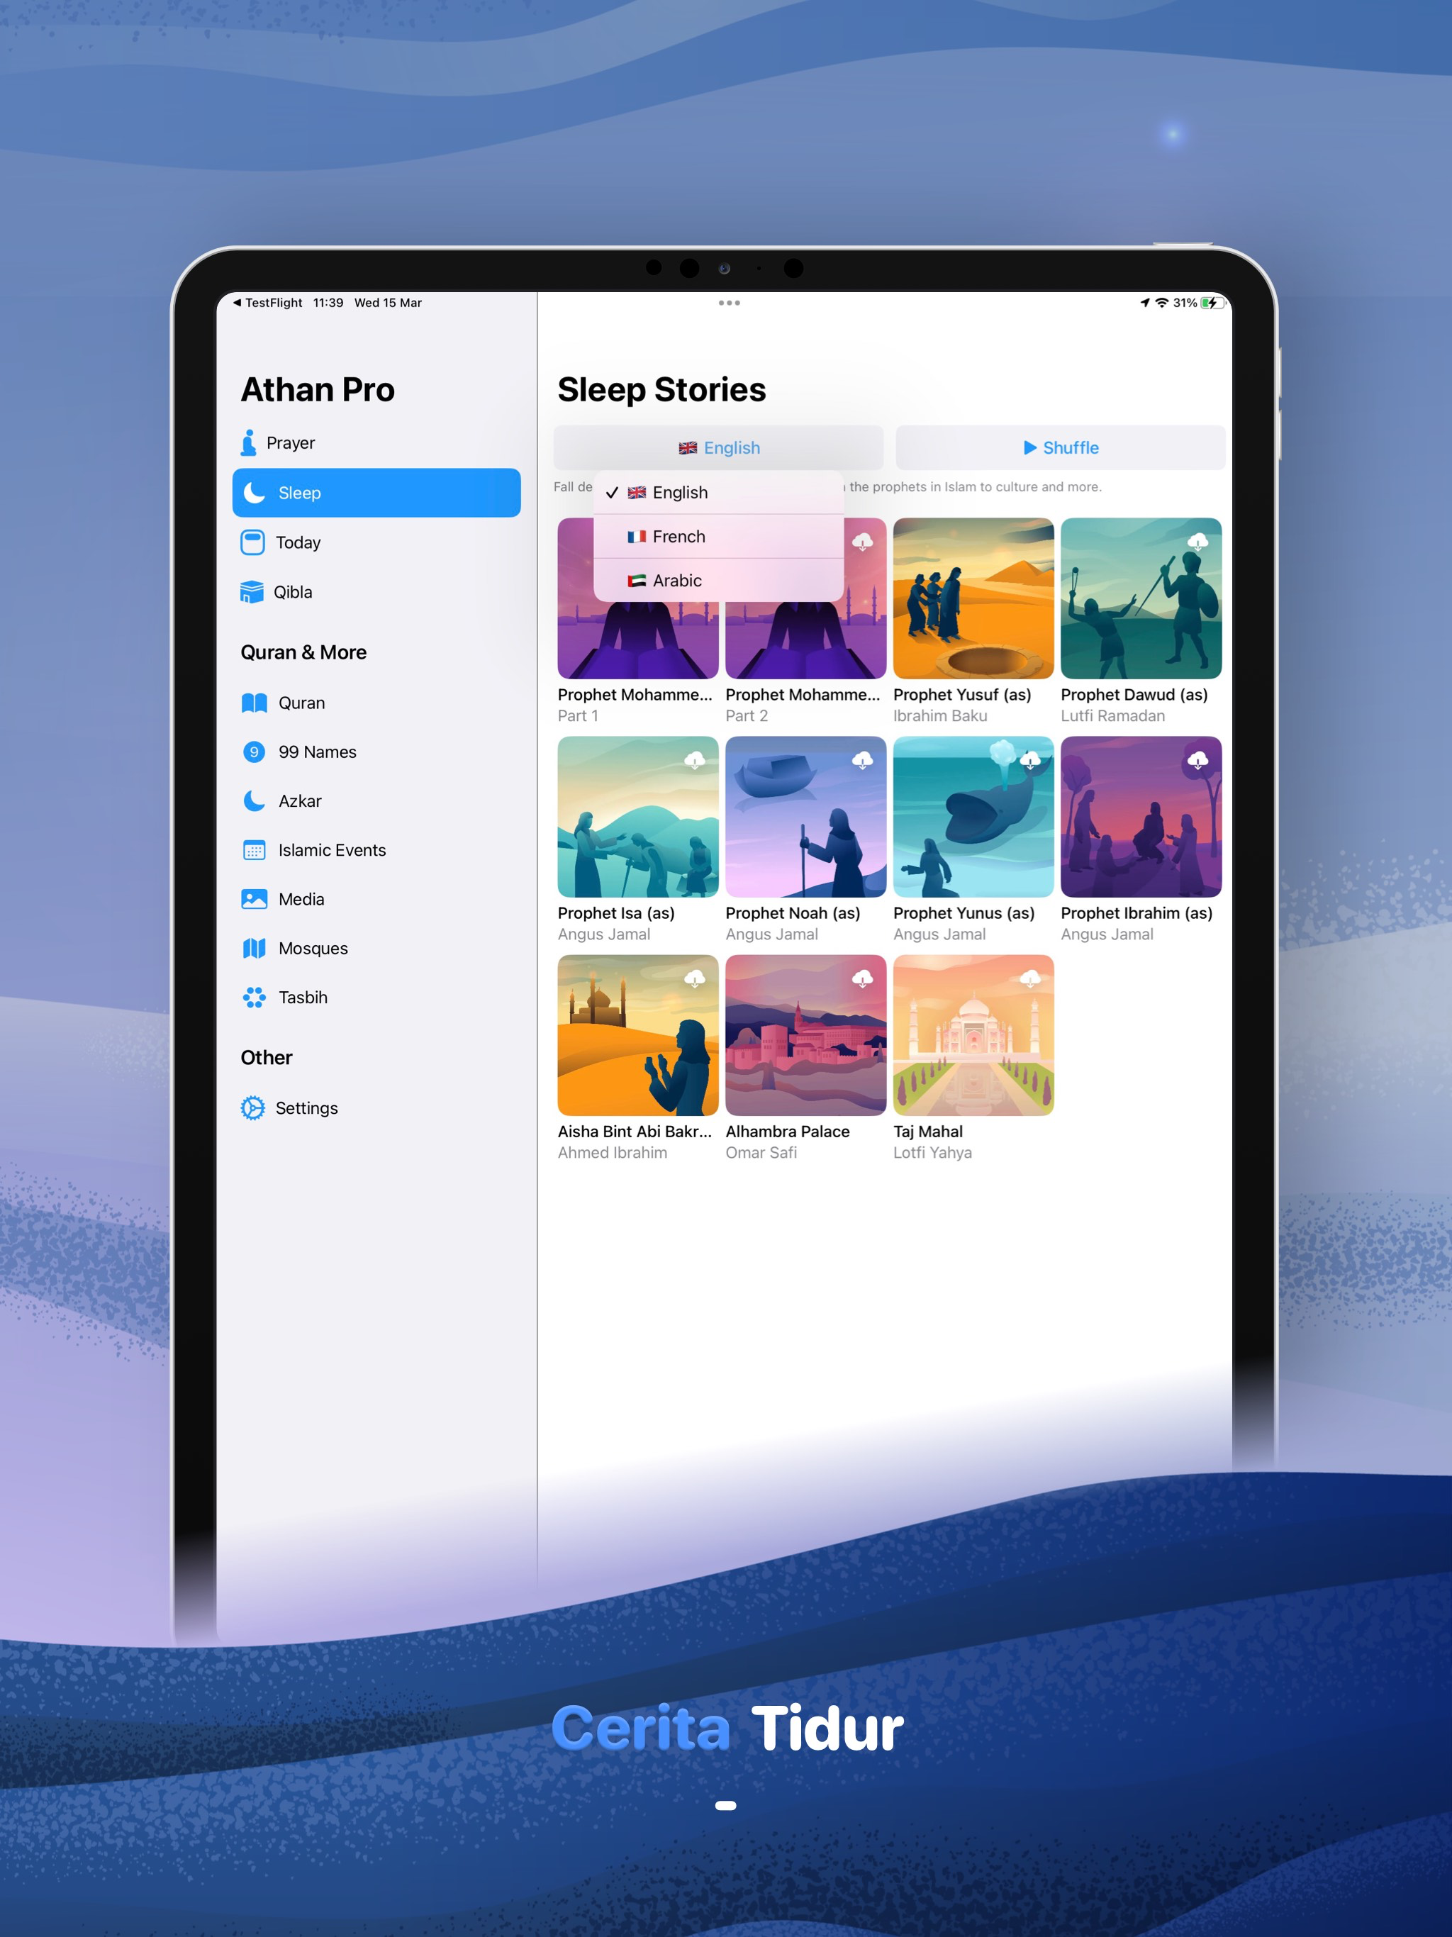Download Prophet Isa story via cloud icon
Screen dimensions: 1452x1937
click(x=695, y=760)
